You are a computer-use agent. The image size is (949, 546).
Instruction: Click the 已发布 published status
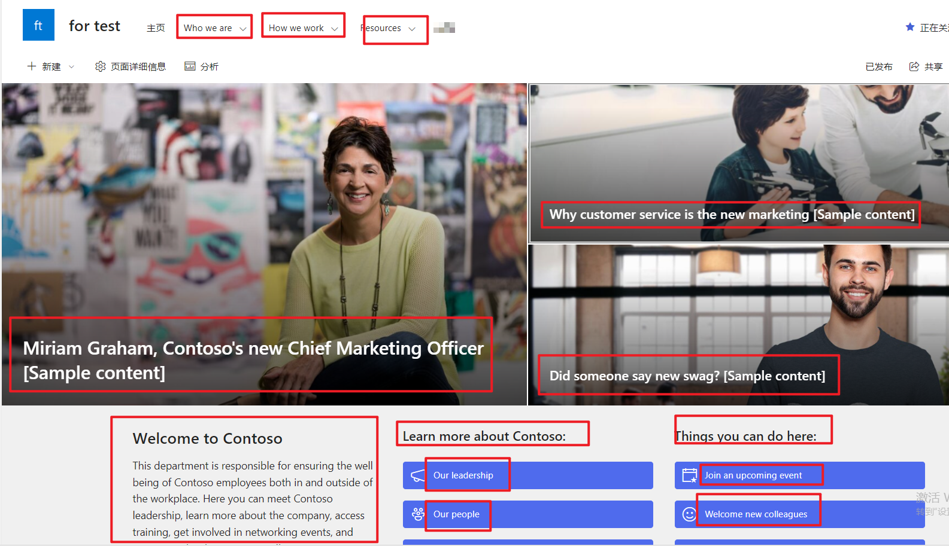(x=879, y=66)
